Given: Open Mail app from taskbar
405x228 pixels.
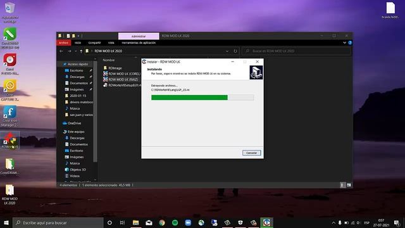Looking at the screenshot, I should pyautogui.click(x=149, y=222).
